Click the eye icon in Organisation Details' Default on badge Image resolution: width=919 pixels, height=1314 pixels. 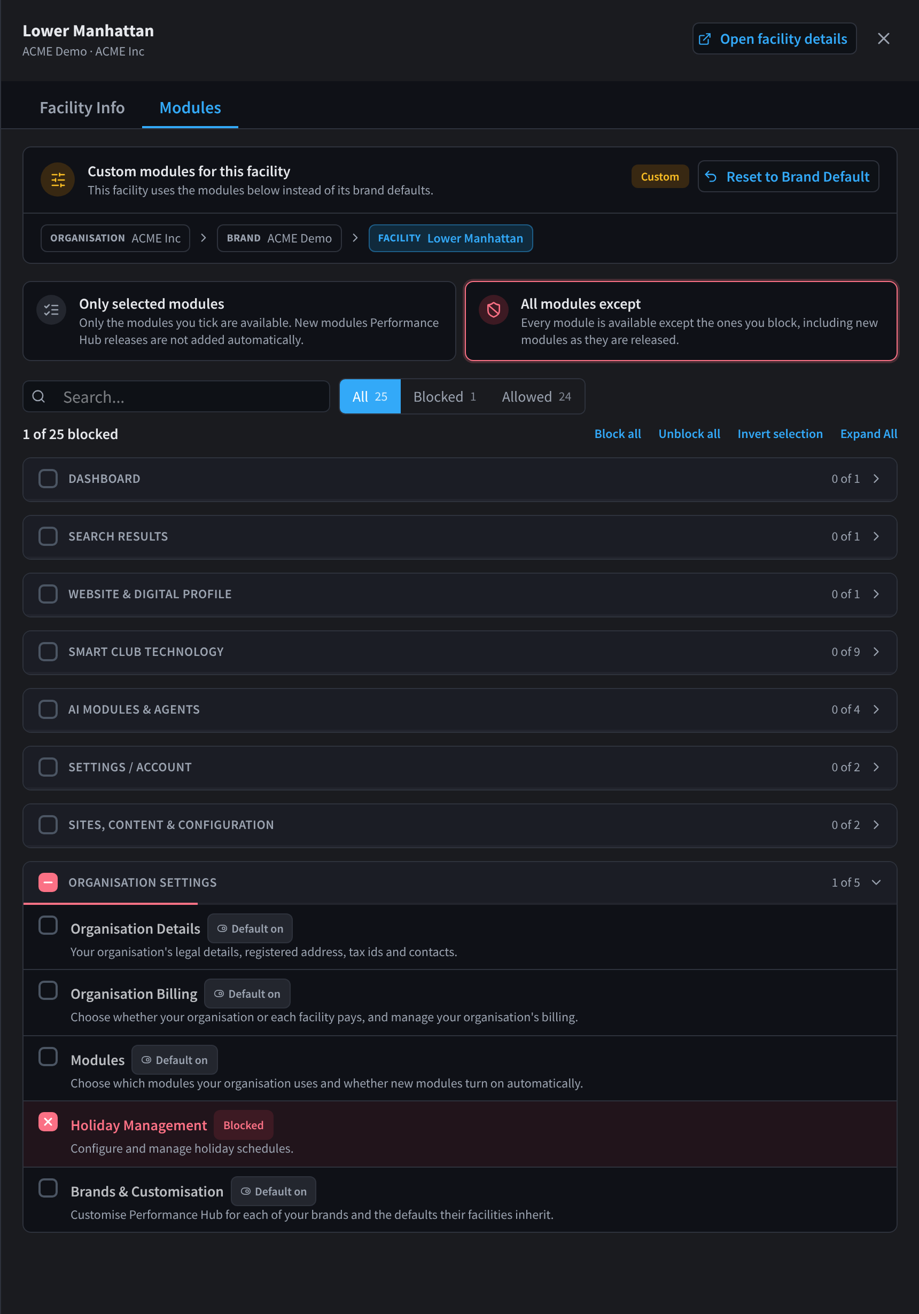222,928
